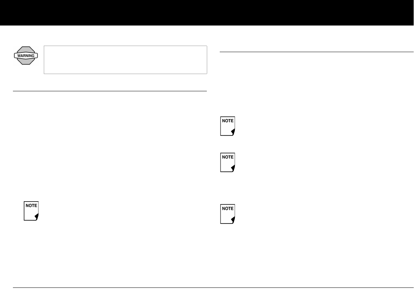Click the WARNING text banner on the octagon
The image size is (414, 304).
click(26, 56)
